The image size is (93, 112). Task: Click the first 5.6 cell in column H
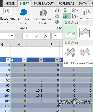click(19, 70)
